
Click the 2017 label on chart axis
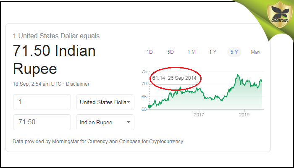tap(199, 114)
